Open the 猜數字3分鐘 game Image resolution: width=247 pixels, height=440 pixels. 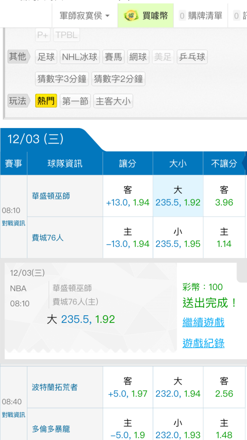(x=62, y=79)
